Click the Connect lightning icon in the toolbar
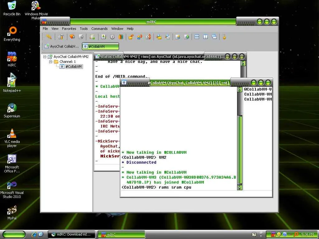319x239 pixels. 49,37
